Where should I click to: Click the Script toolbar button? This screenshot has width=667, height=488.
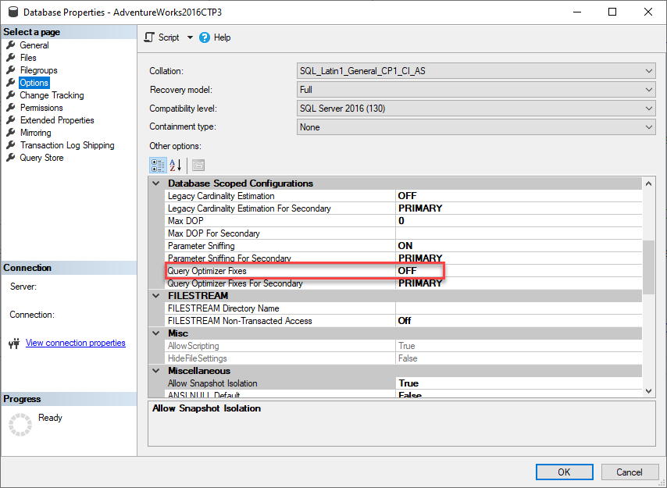tap(162, 37)
